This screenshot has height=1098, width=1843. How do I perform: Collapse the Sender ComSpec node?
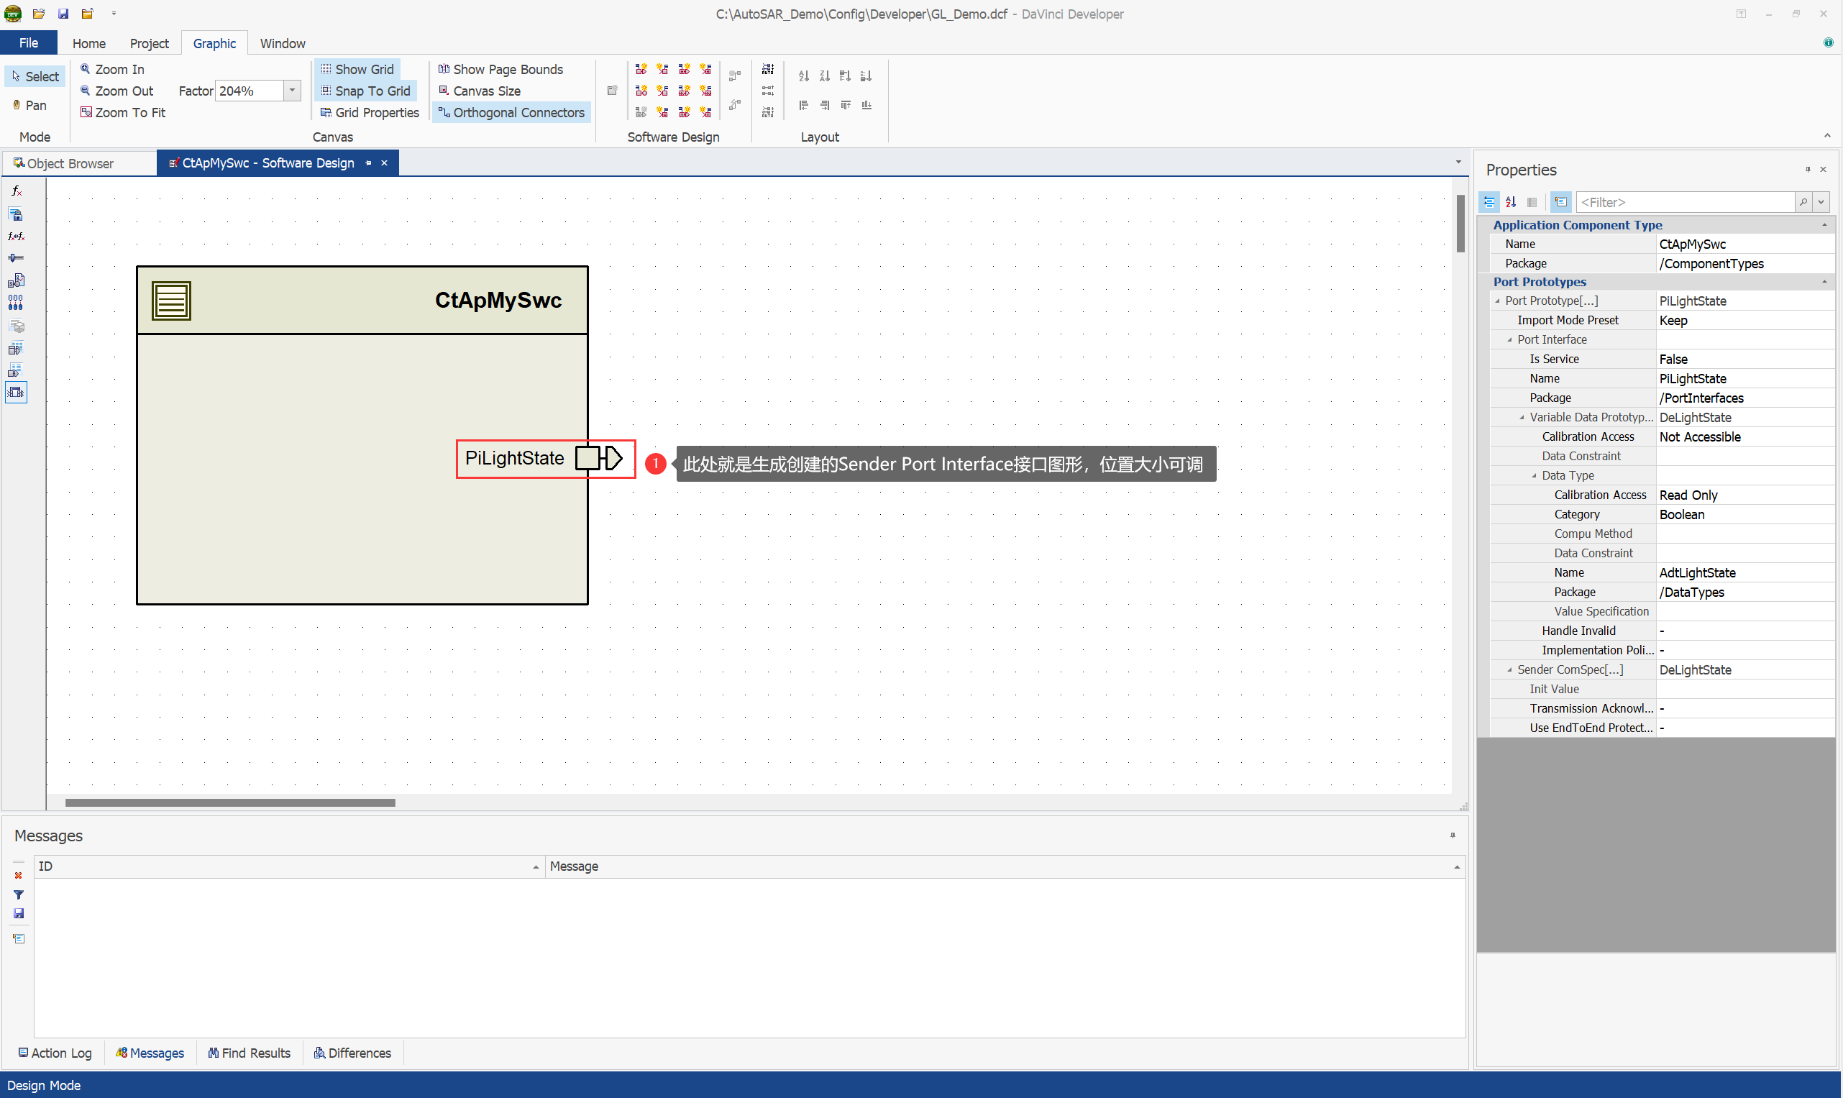(1510, 669)
